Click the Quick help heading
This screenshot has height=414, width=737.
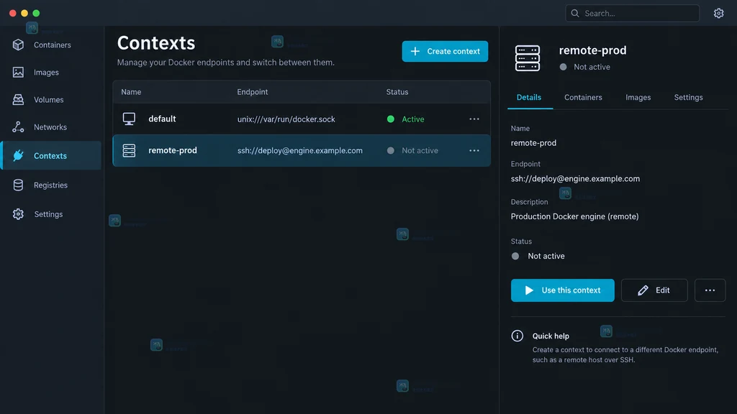point(551,336)
